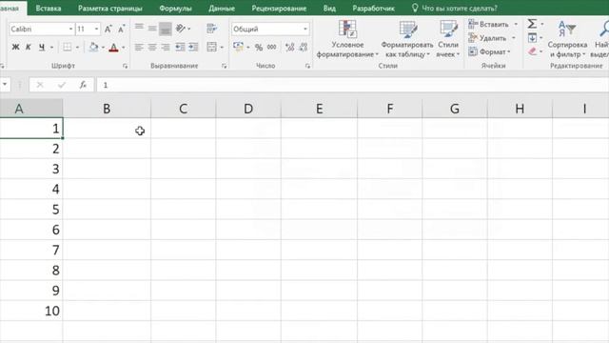Confirm entry with the checkmark in formula bar
The height and width of the screenshot is (343, 609).
pos(61,85)
